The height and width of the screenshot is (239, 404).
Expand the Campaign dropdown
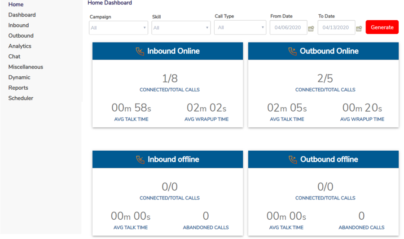pyautogui.click(x=119, y=28)
